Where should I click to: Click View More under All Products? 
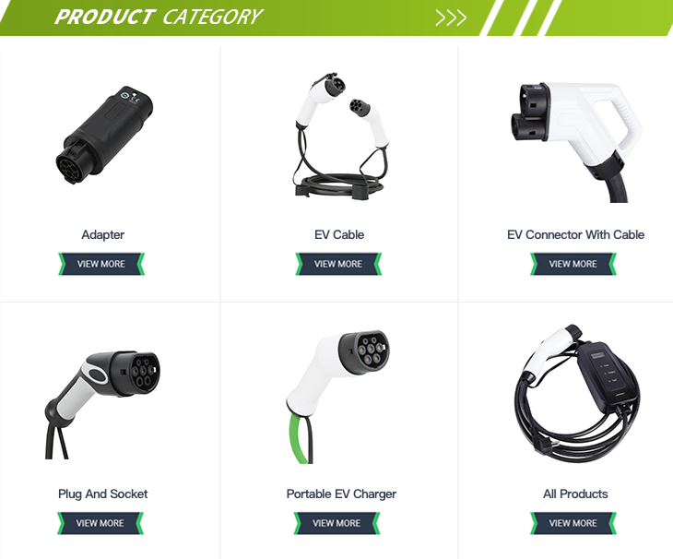(x=573, y=523)
